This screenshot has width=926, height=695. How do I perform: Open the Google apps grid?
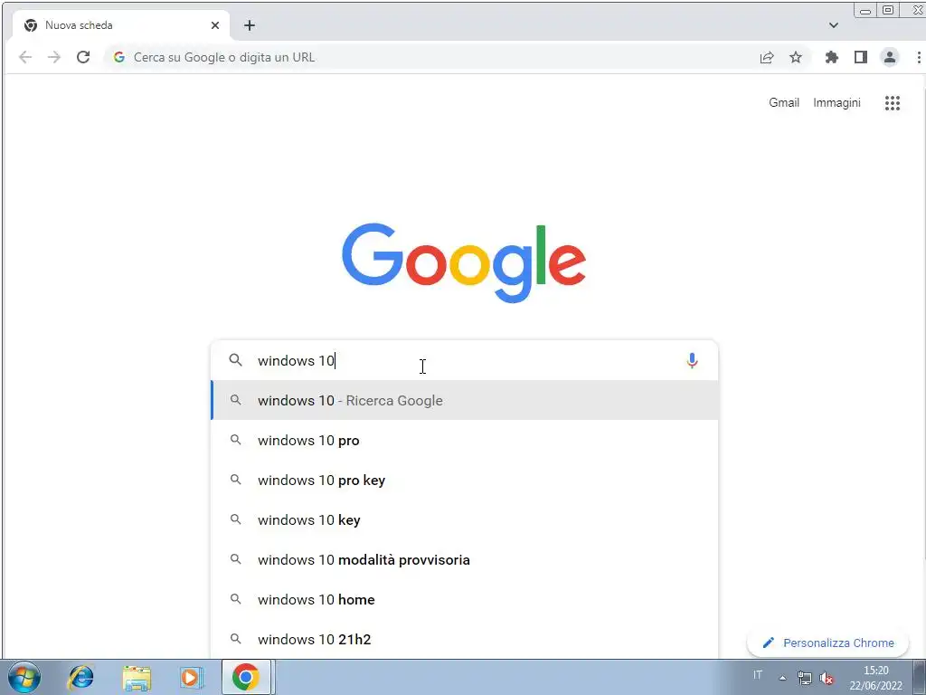coord(893,103)
